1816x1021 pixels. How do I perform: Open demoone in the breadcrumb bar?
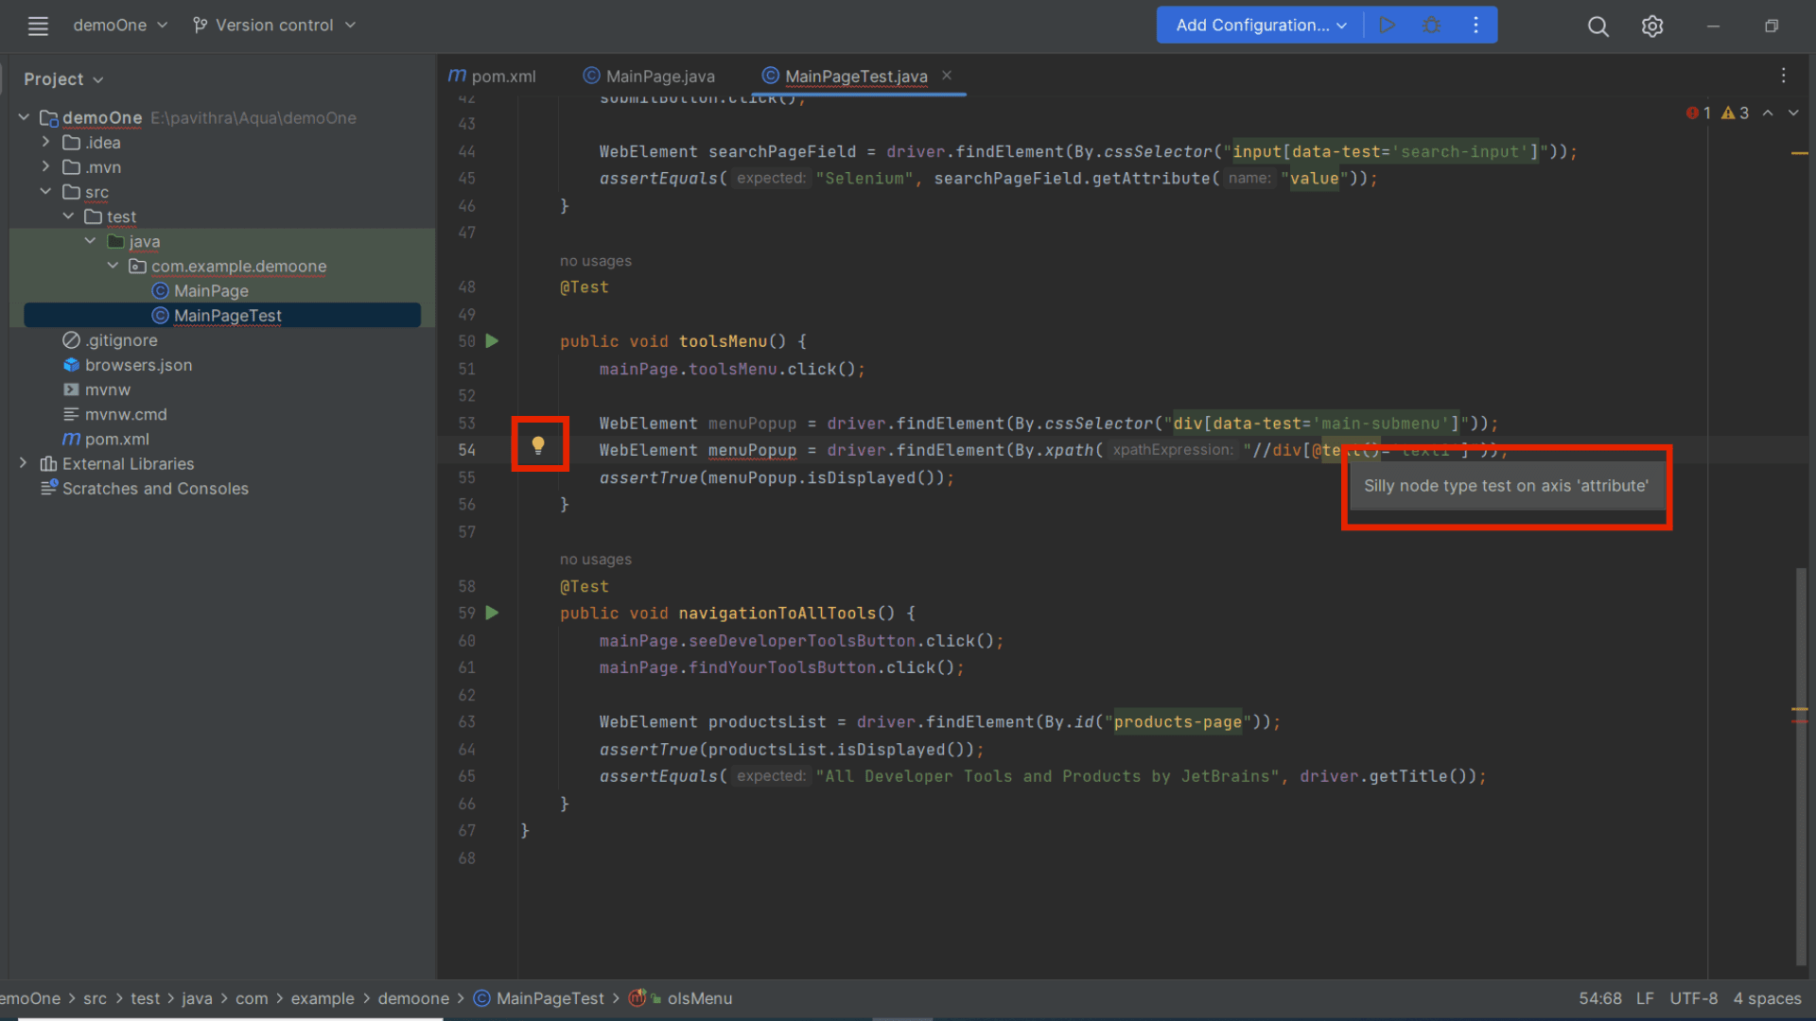[413, 998]
